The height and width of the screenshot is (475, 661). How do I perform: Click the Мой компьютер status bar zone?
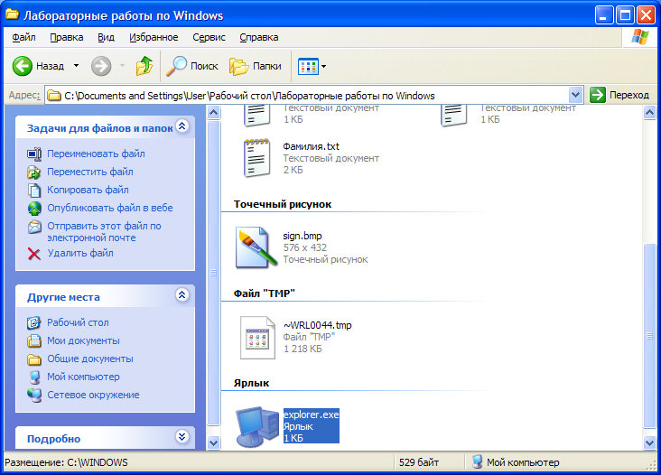pos(517,462)
